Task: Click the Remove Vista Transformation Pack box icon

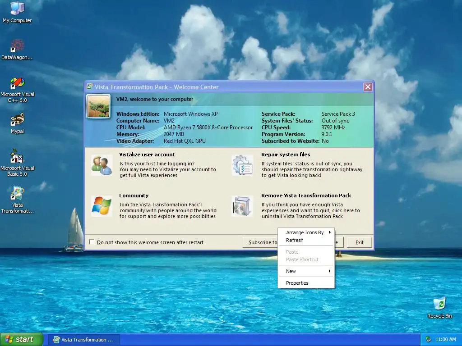Action: click(x=242, y=206)
